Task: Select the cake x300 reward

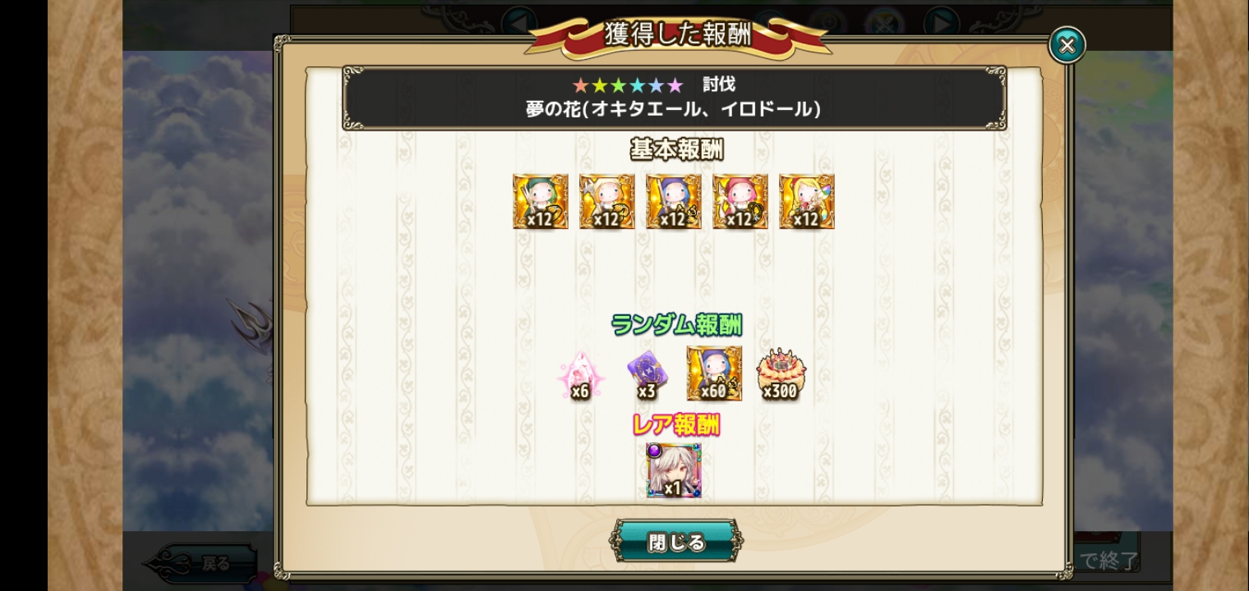Action: (x=781, y=374)
